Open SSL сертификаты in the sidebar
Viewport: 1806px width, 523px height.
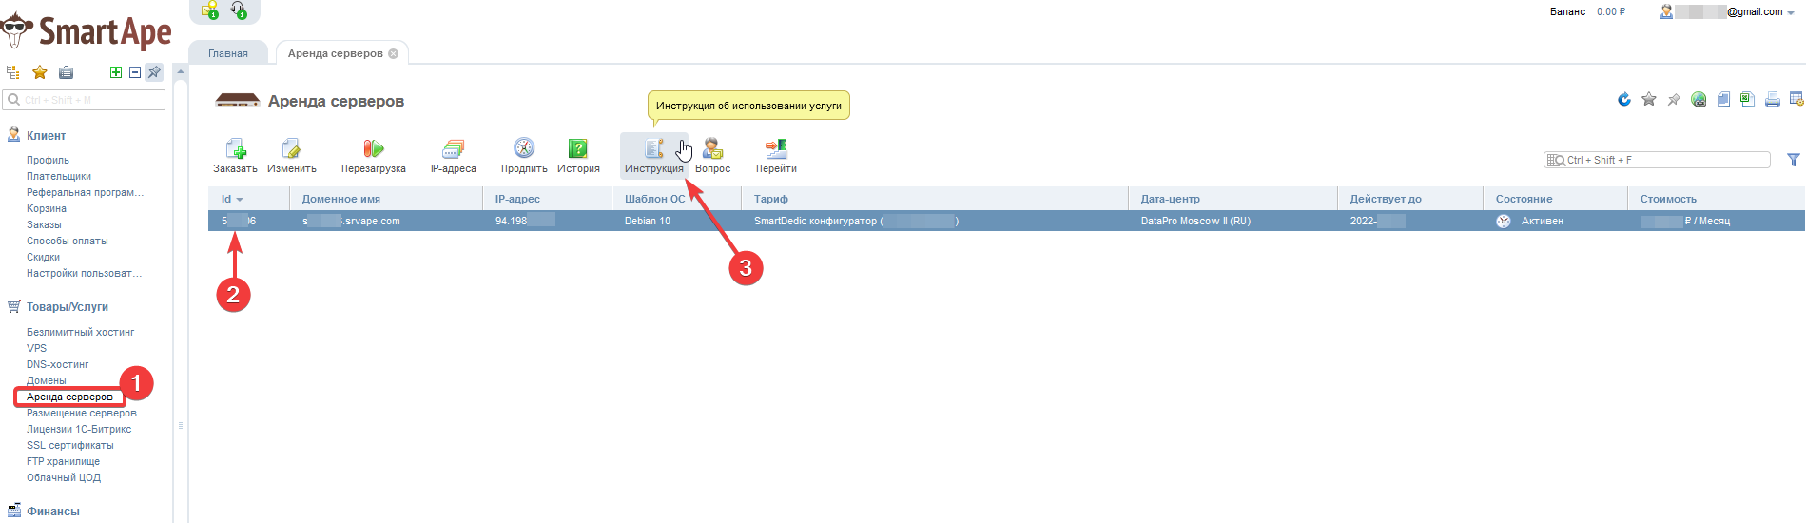69,445
